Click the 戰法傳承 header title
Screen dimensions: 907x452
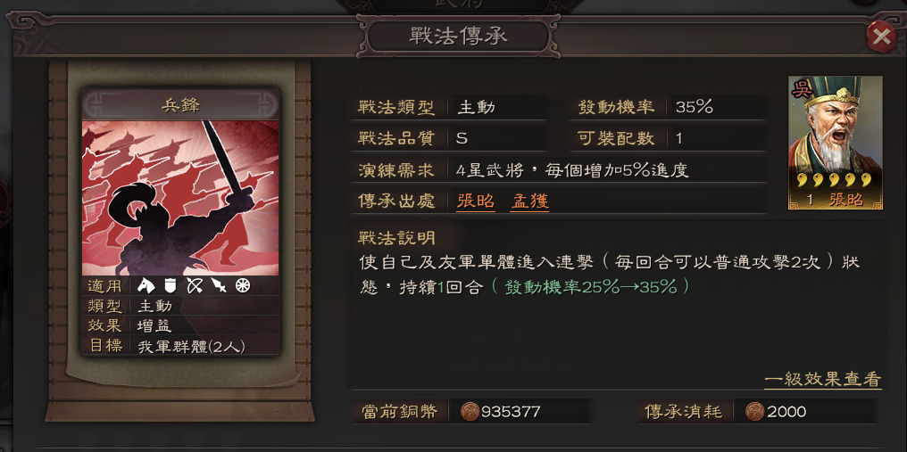(x=459, y=37)
